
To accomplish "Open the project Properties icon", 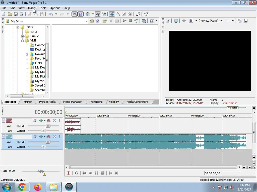I will [22, 14].
